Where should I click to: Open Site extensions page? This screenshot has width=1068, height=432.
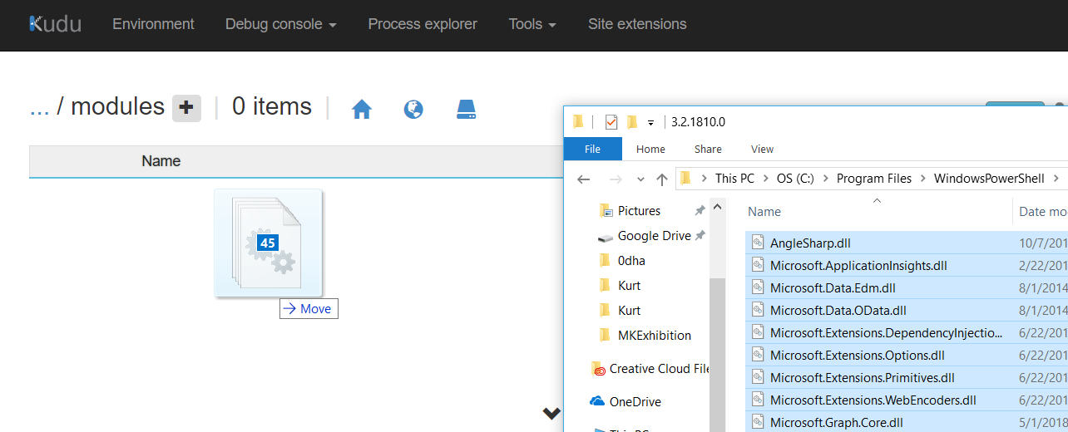[x=637, y=24]
